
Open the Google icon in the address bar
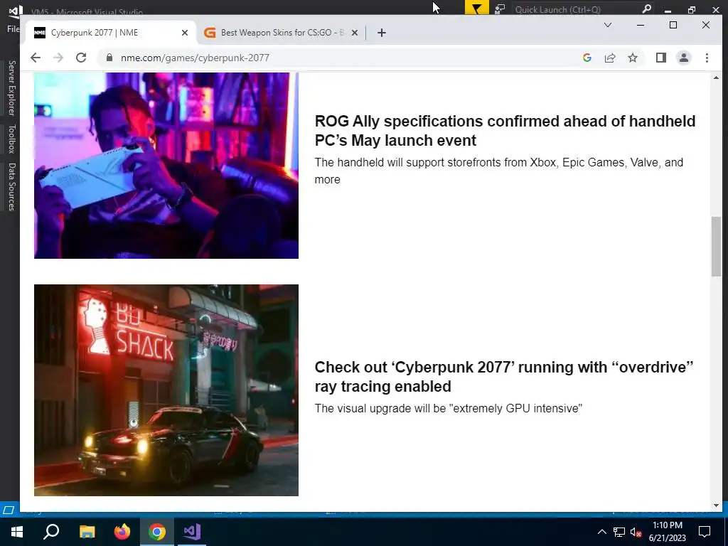coord(587,58)
